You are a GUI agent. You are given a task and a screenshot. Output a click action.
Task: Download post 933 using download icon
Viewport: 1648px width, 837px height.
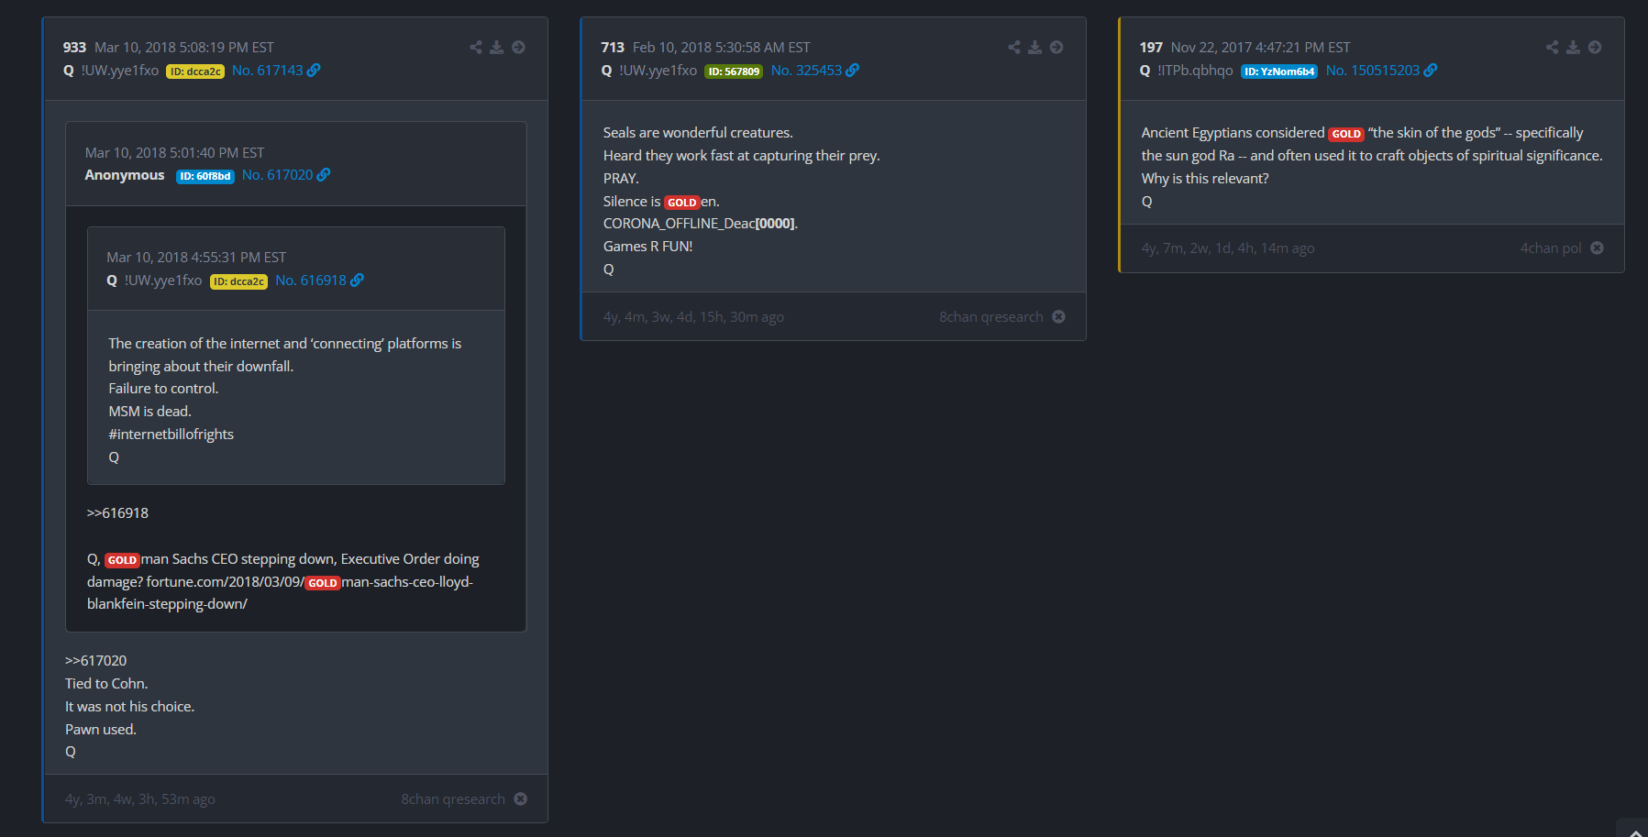(x=496, y=47)
